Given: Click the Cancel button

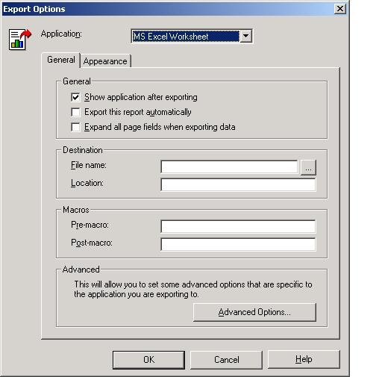Looking at the screenshot, I should click(x=226, y=360).
